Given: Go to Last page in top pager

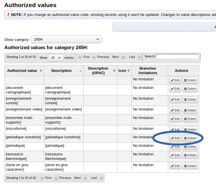Looking at the screenshot, I should [x=132, y=57].
